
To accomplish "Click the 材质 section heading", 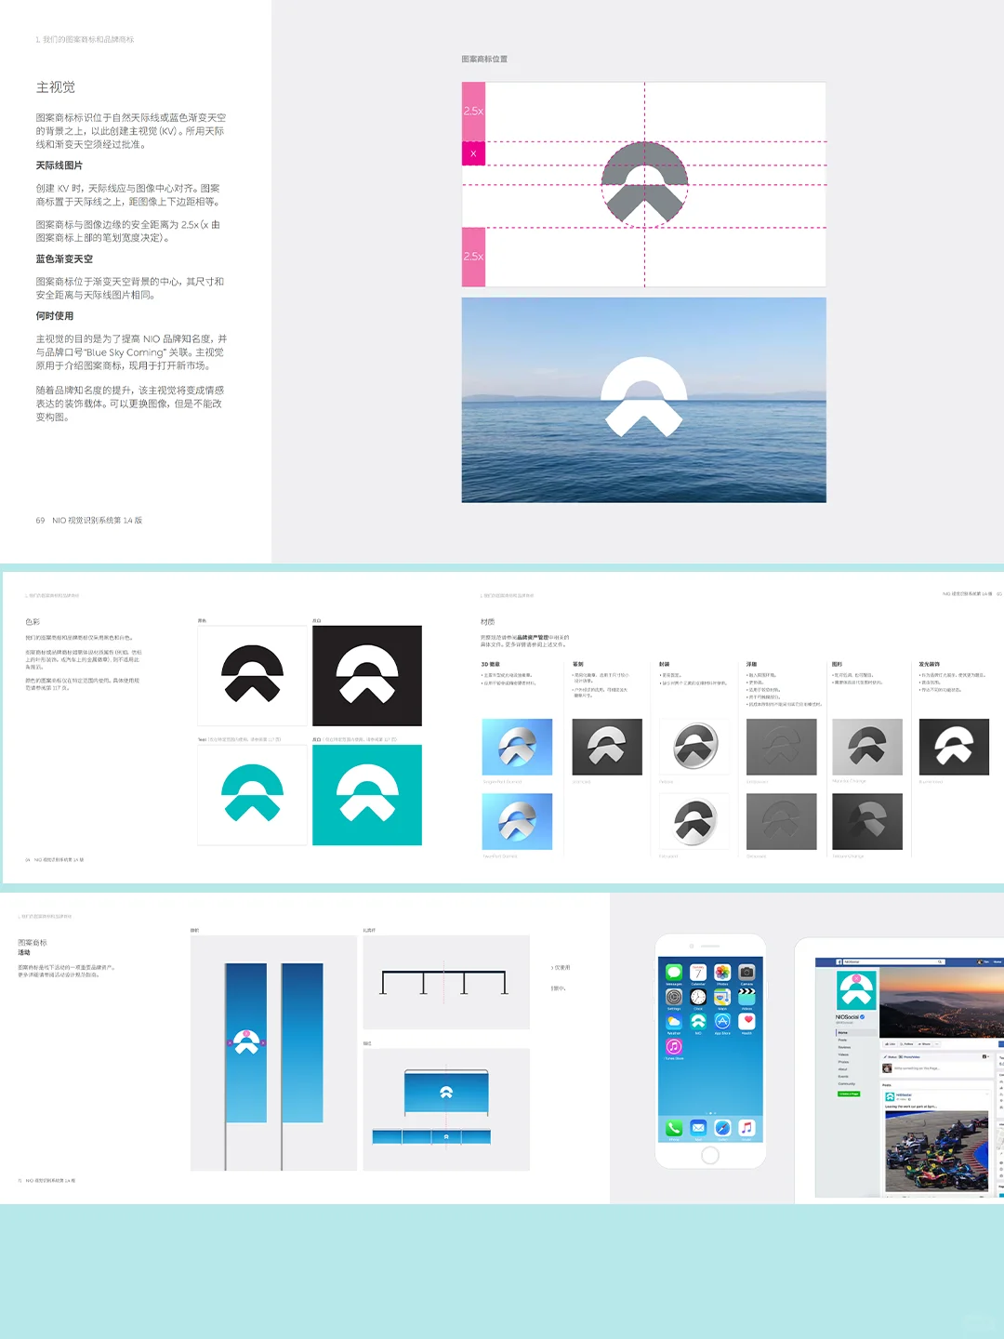I will 488,622.
